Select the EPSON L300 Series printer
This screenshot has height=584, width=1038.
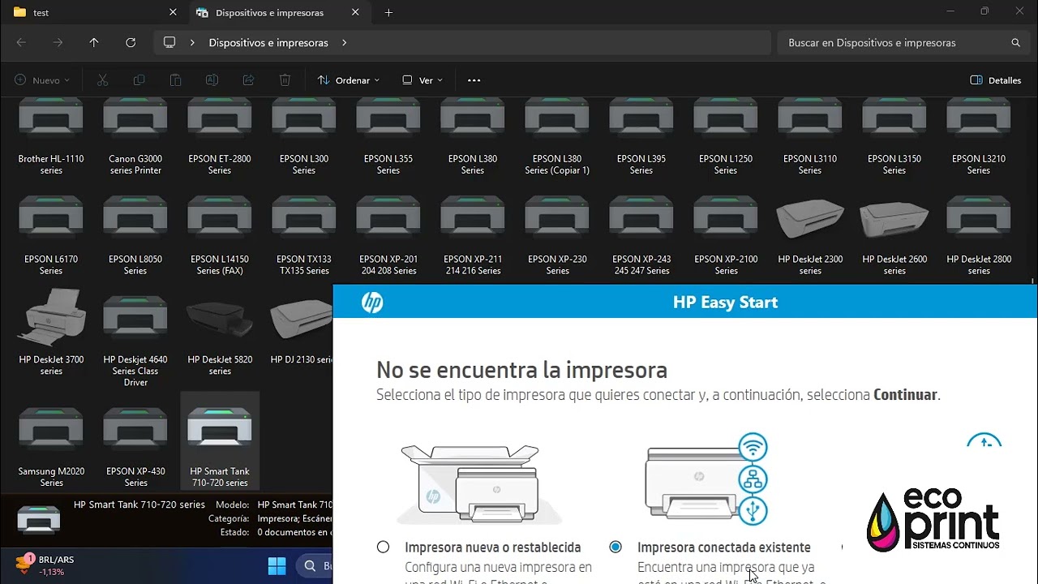point(304,136)
